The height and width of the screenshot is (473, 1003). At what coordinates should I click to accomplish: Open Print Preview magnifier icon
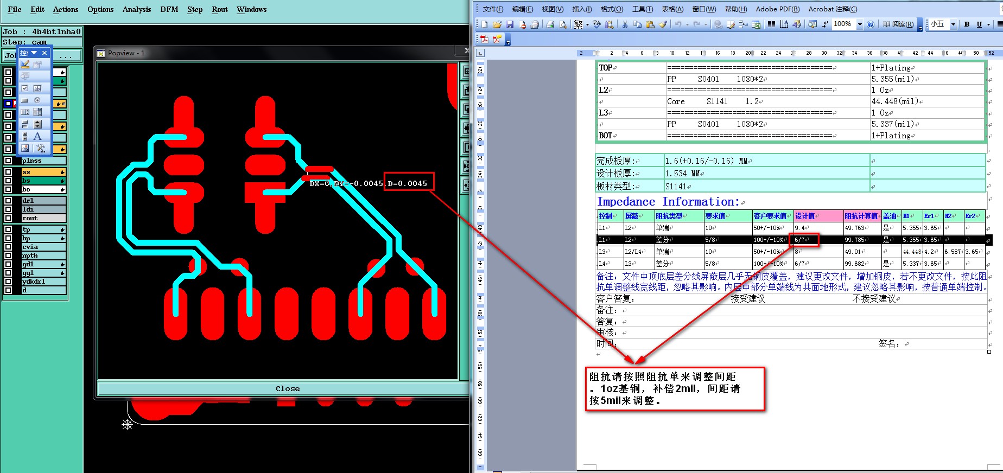pos(562,24)
